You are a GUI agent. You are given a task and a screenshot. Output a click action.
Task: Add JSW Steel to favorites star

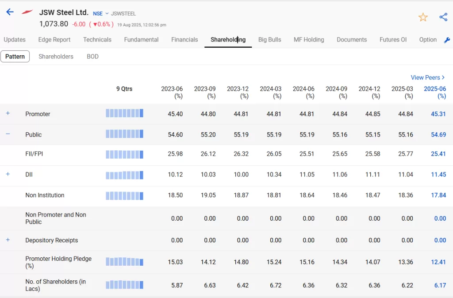click(x=423, y=17)
